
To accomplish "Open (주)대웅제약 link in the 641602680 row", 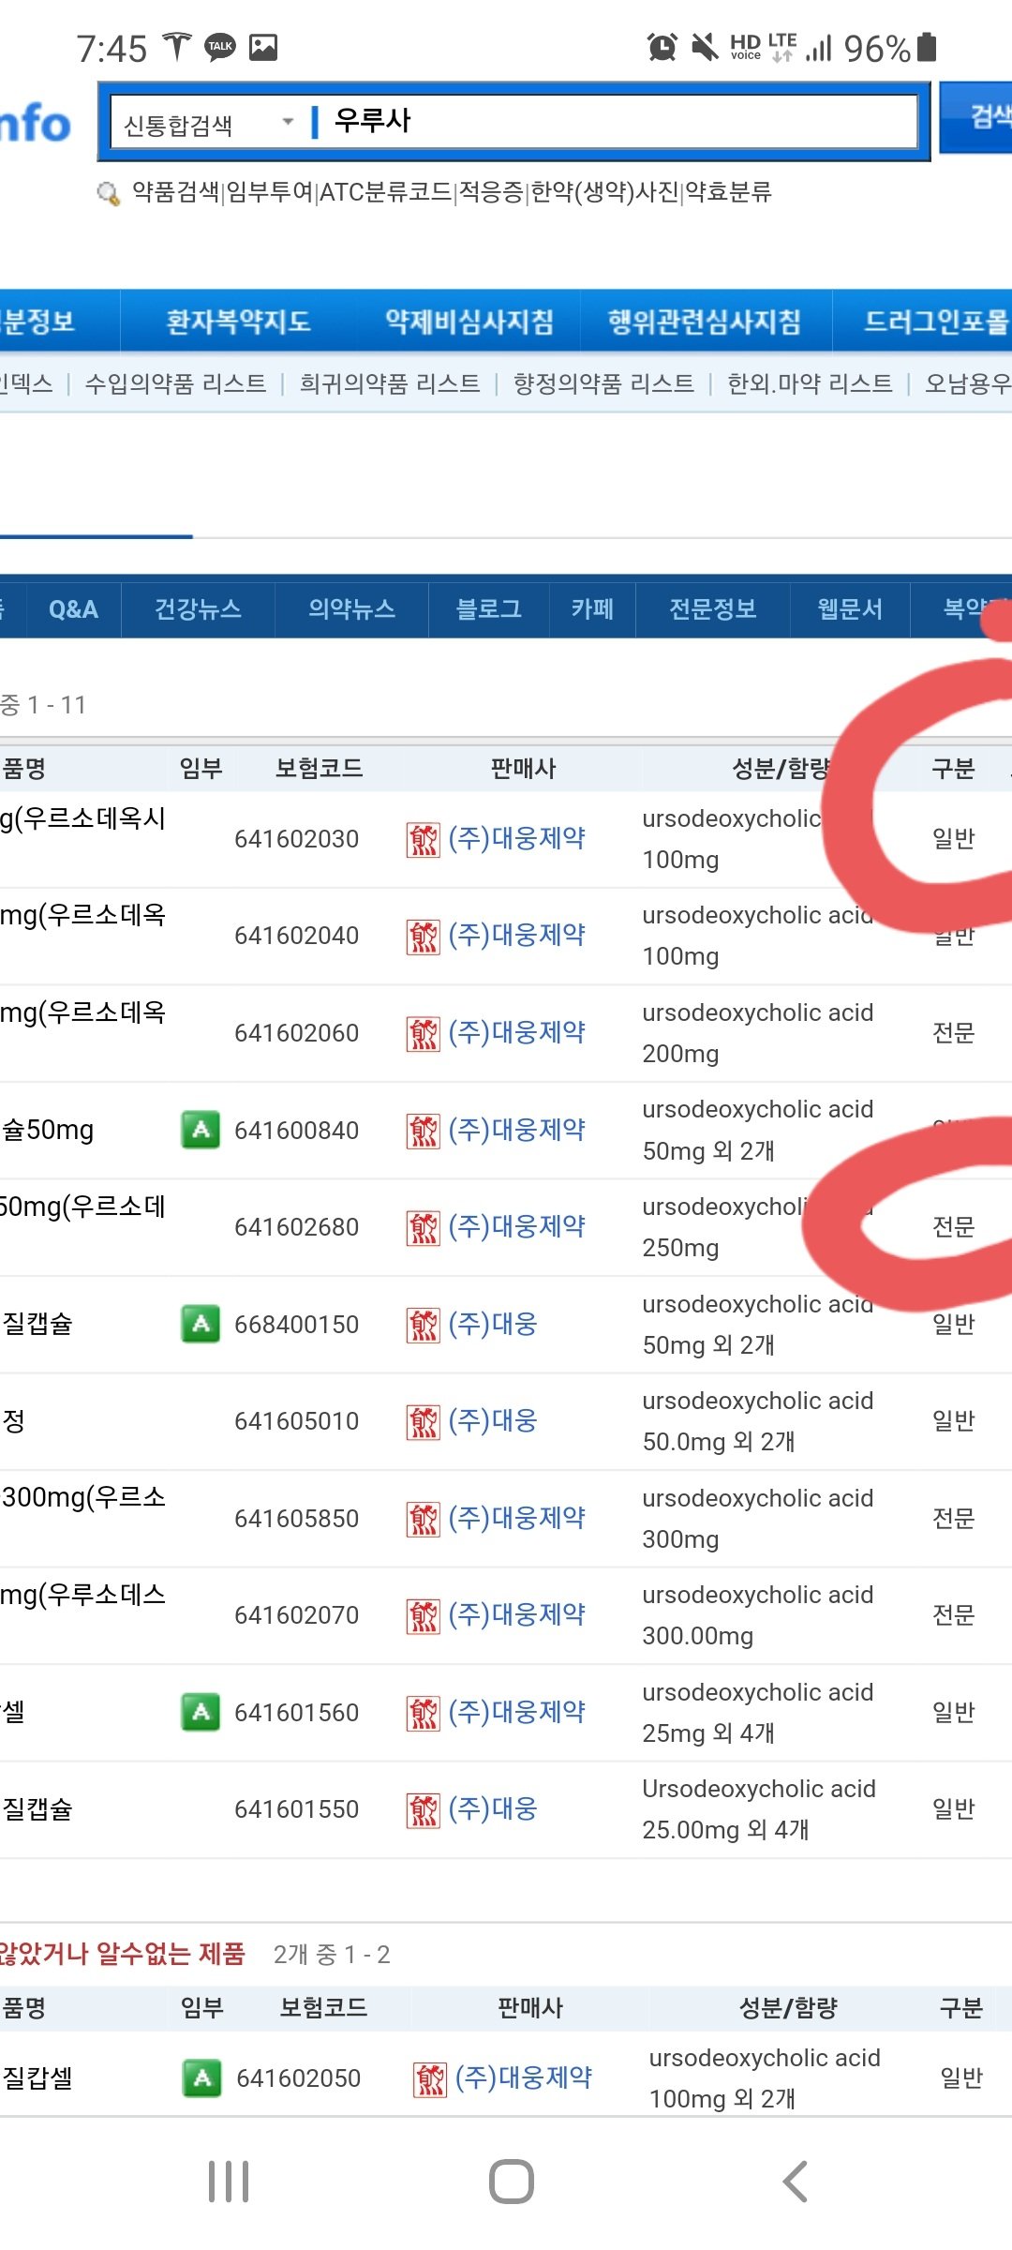I will pos(517,1226).
